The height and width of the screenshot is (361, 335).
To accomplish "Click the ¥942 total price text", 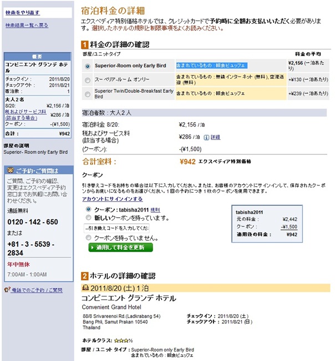I will tap(187, 162).
